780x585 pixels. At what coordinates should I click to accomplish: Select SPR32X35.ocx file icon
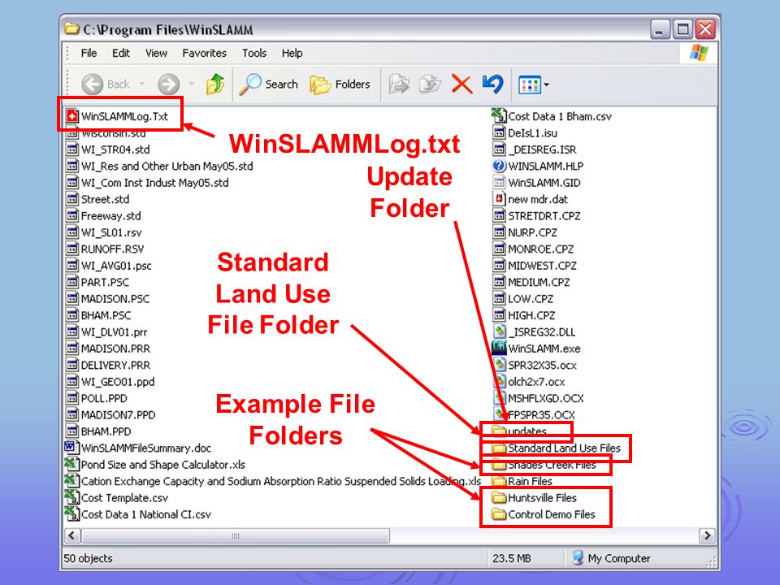click(x=499, y=365)
